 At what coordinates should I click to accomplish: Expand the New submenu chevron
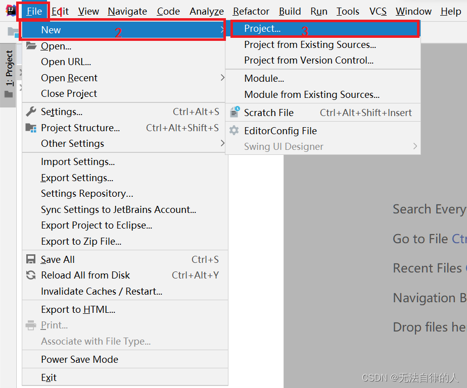(x=222, y=29)
